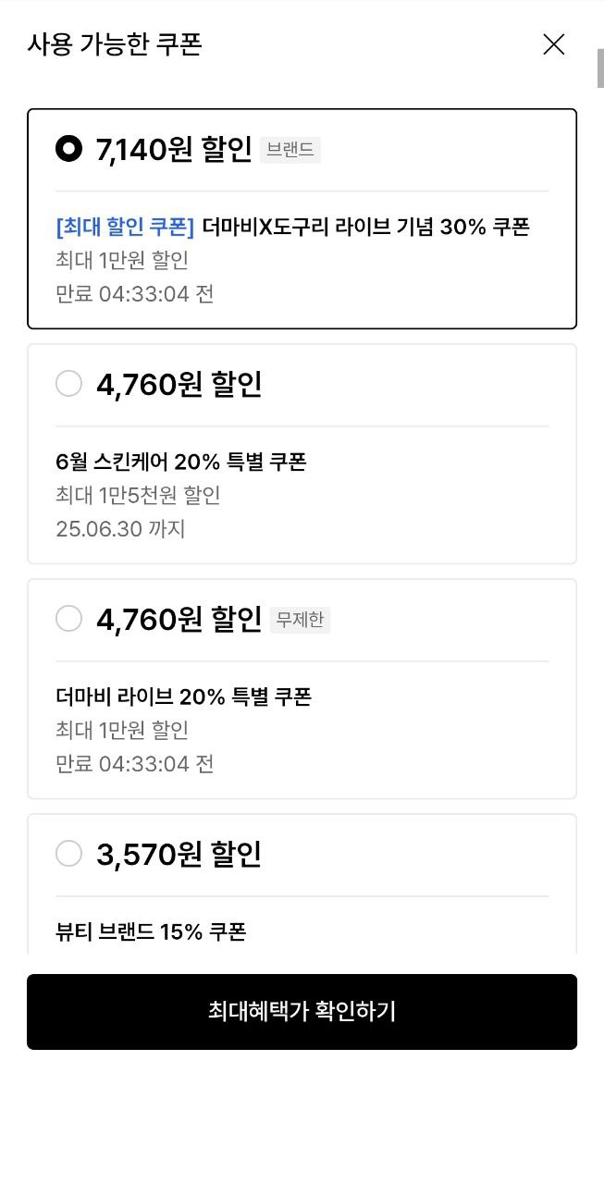Click the [최대 할인 쿠폰] blue label
Screen dimensions: 604x1184
click(125, 227)
